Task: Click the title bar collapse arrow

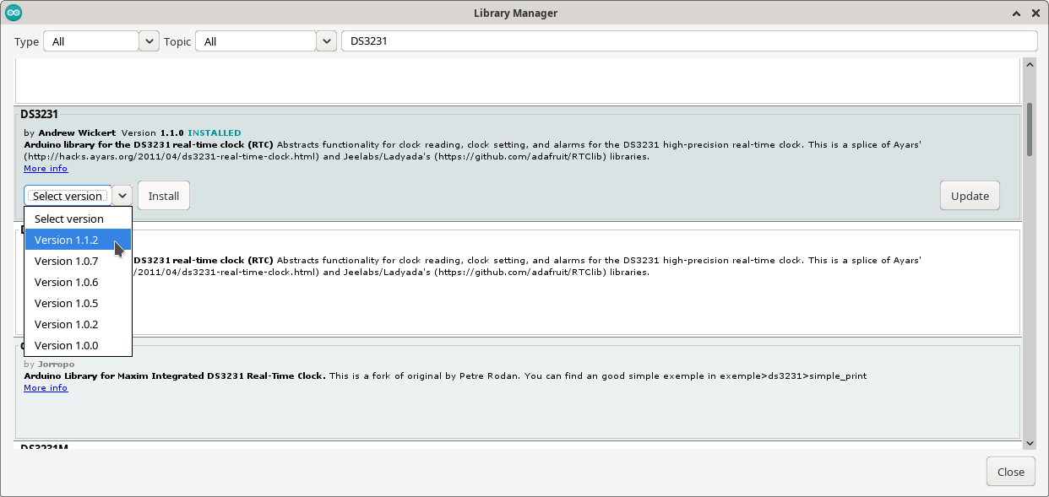Action: coord(1017,13)
